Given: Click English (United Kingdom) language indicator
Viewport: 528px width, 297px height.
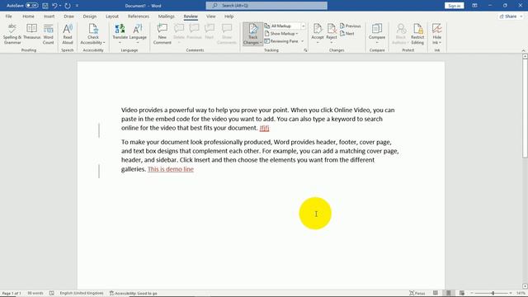Looking at the screenshot, I should coord(82,294).
